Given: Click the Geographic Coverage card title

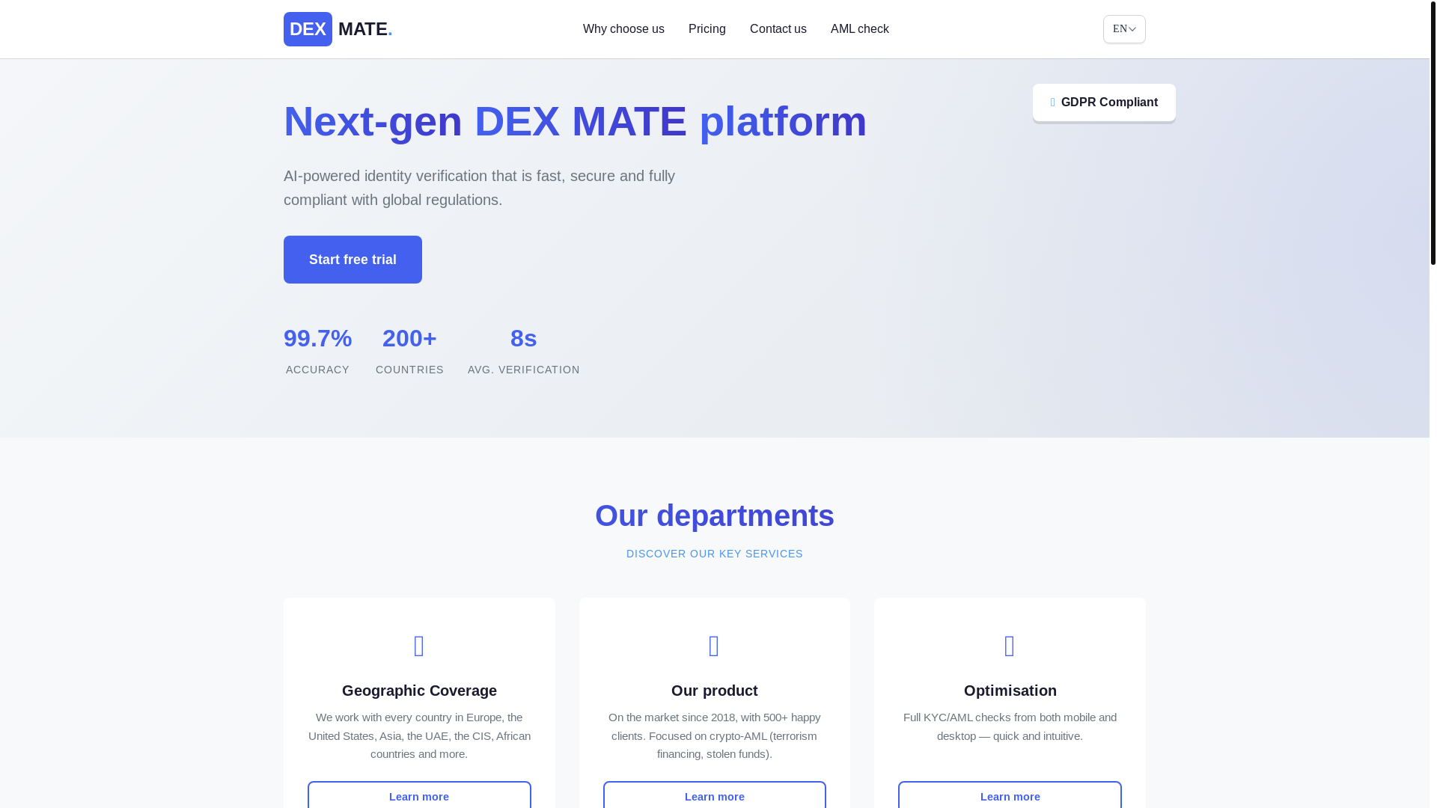Looking at the screenshot, I should tap(419, 691).
